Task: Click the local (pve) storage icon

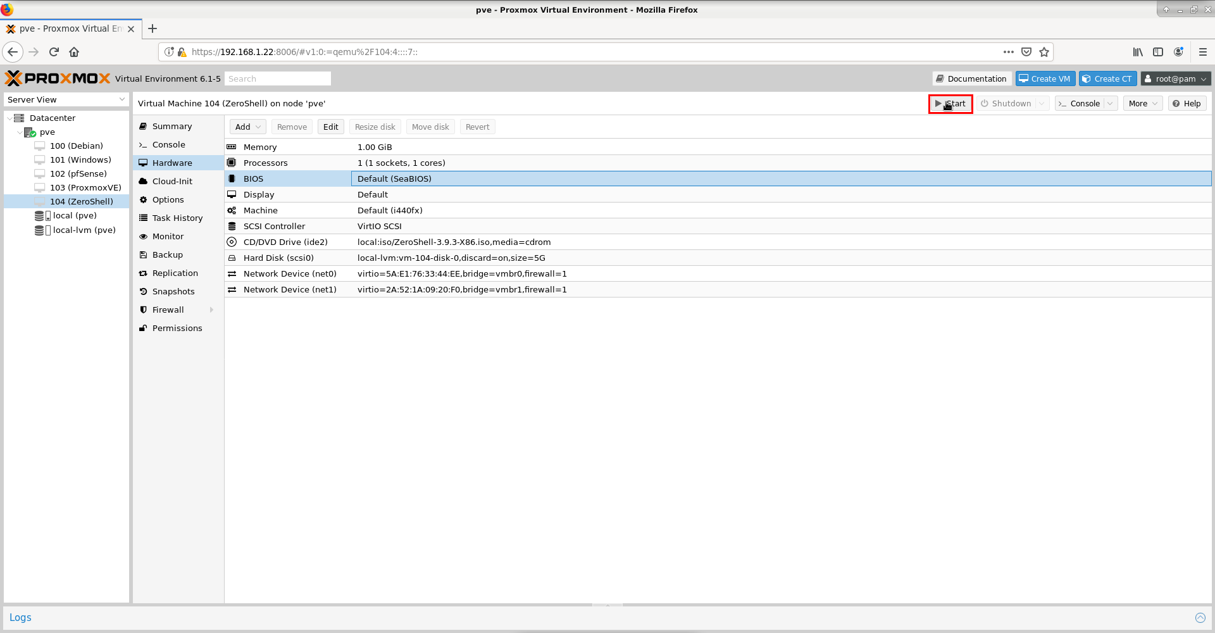Action: coord(42,216)
